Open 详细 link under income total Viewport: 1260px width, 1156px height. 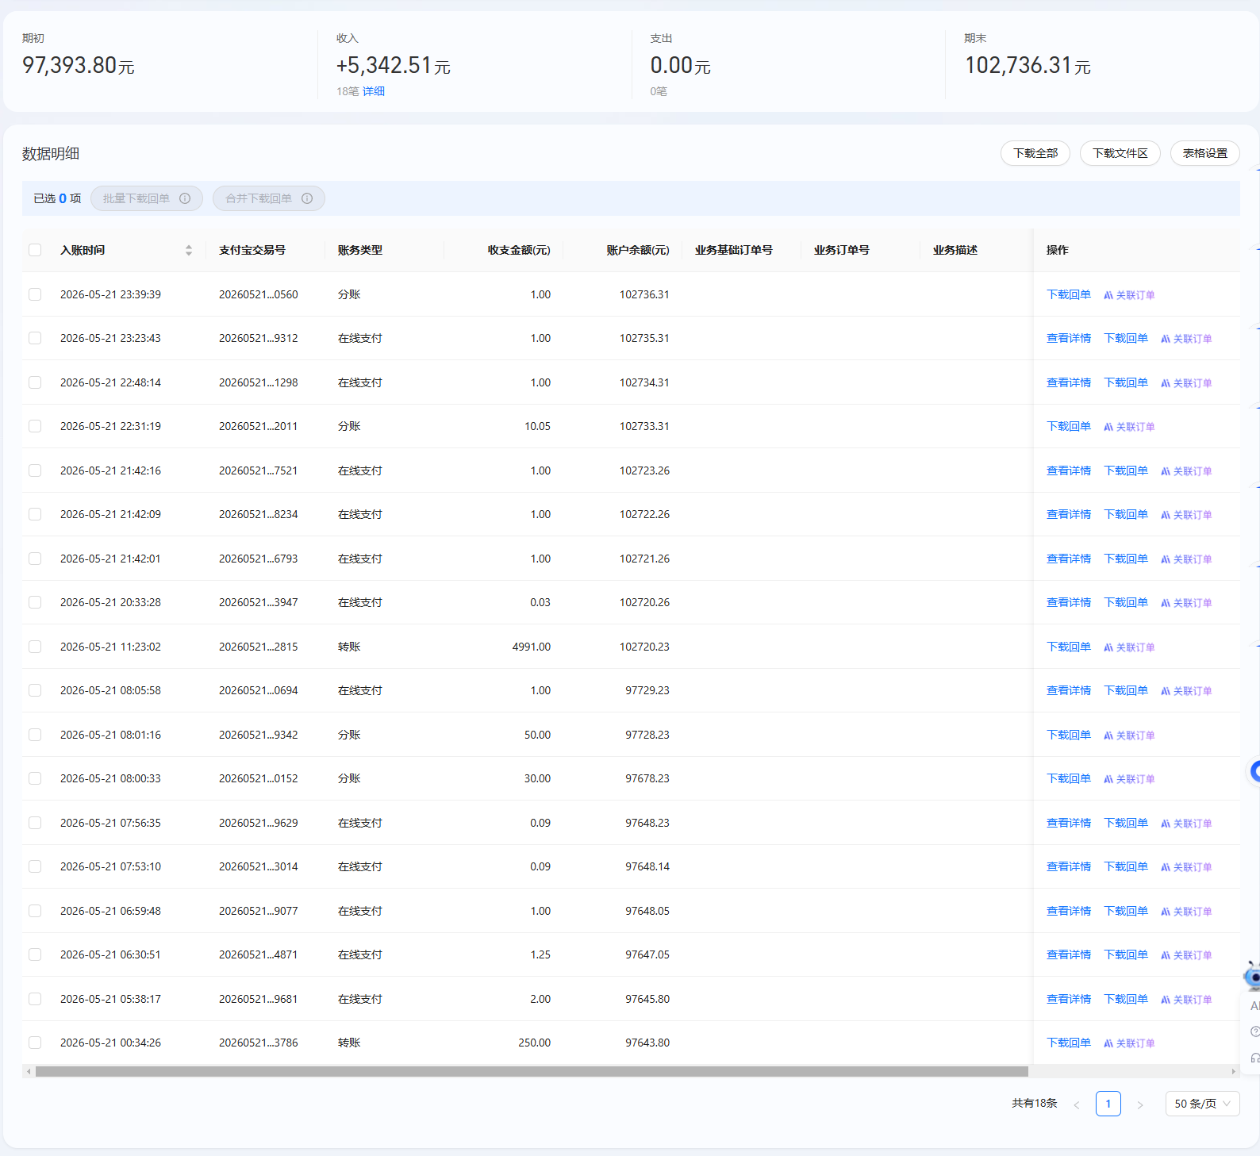click(x=374, y=91)
